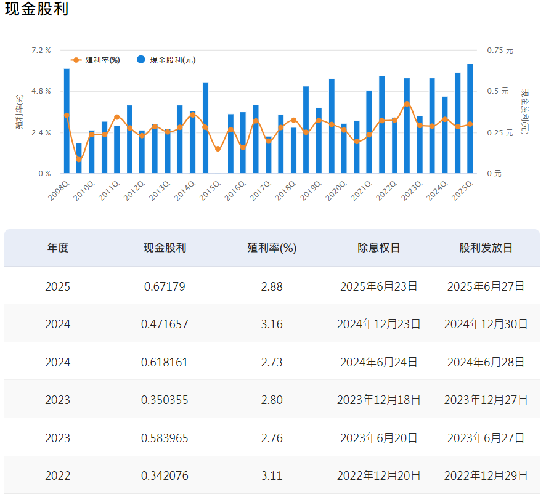Click the orange yield point on 2008Q bar
This screenshot has height=497, width=546.
click(x=67, y=115)
